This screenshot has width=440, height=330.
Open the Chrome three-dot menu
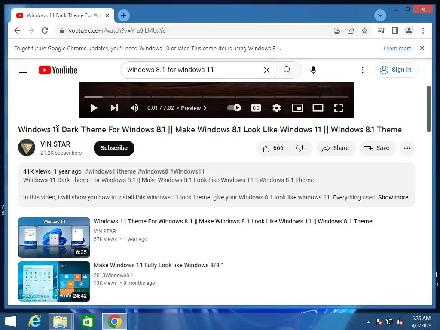(423, 31)
